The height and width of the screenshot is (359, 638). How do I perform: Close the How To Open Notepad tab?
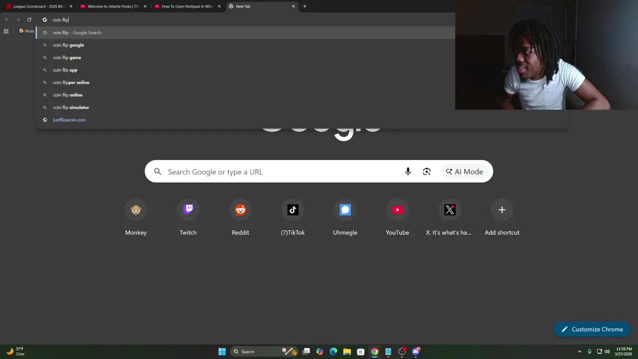[219, 6]
